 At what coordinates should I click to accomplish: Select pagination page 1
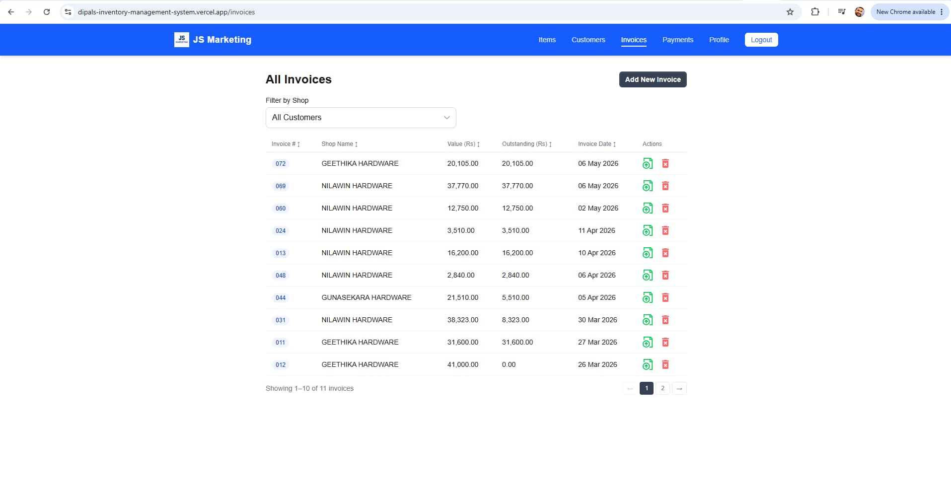[646, 388]
